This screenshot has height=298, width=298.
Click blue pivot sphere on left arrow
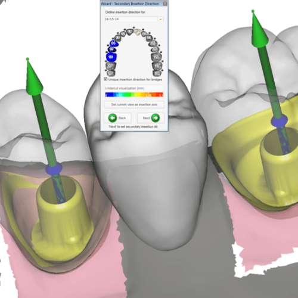(54, 169)
